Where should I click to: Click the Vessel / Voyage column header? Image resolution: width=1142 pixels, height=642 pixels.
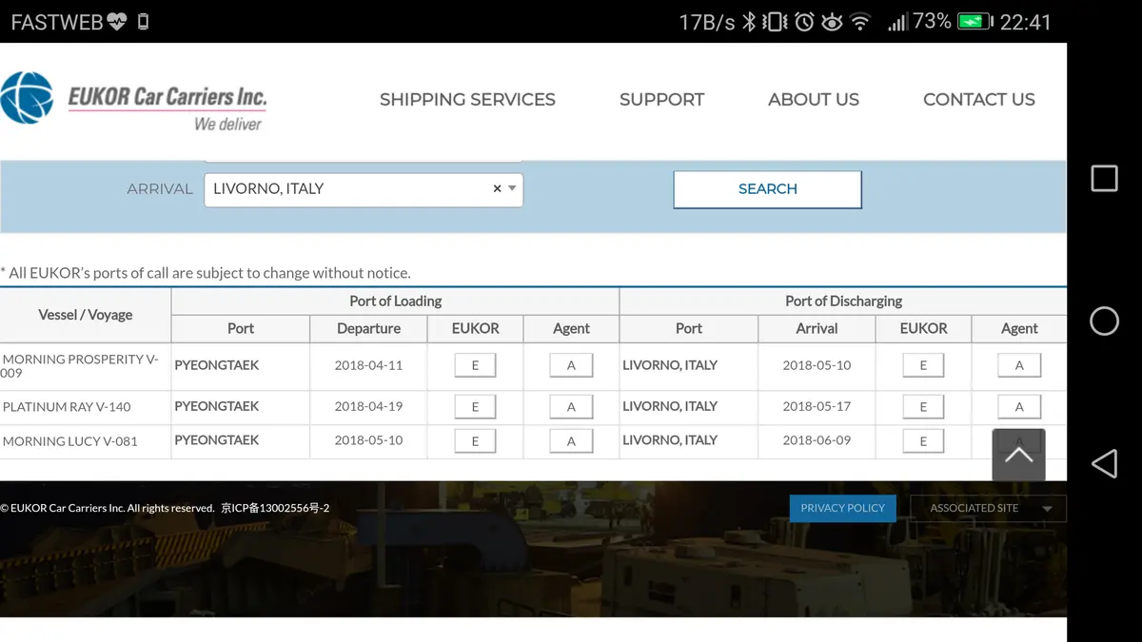[86, 315]
